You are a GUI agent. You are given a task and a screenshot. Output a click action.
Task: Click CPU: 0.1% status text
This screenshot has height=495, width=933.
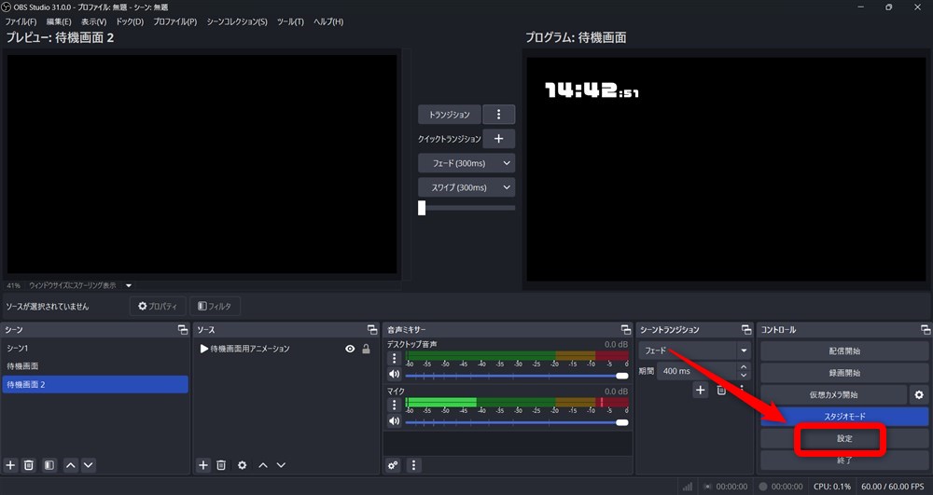pyautogui.click(x=832, y=486)
